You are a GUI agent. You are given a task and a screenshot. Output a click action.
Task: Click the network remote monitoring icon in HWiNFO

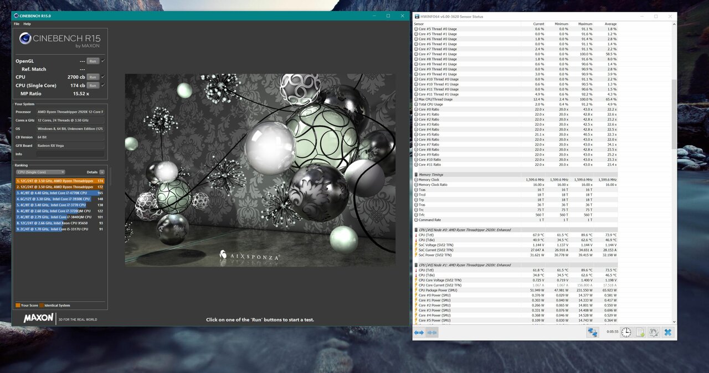(593, 332)
